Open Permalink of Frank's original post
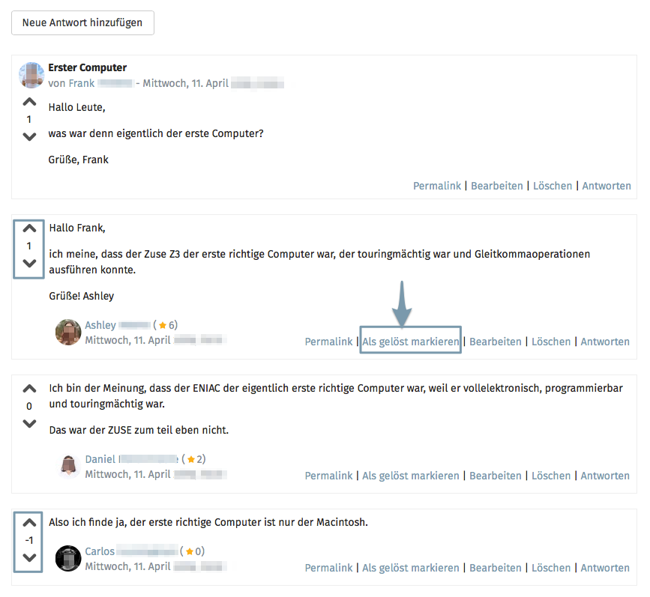 (436, 186)
